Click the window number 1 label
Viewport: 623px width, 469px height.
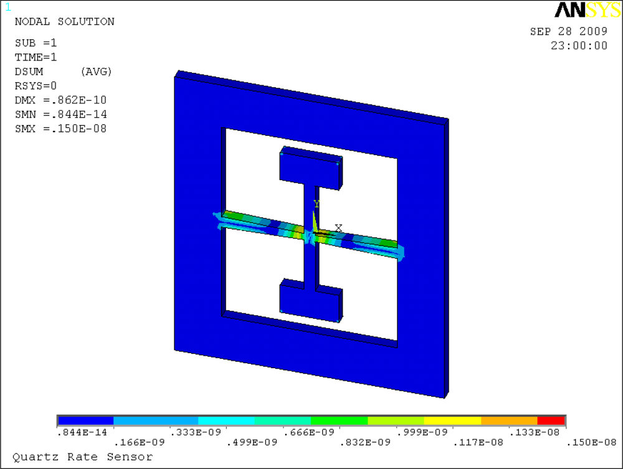point(8,7)
